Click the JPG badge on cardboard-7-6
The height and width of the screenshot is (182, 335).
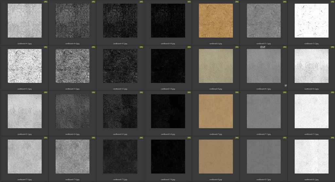tap(189, 138)
